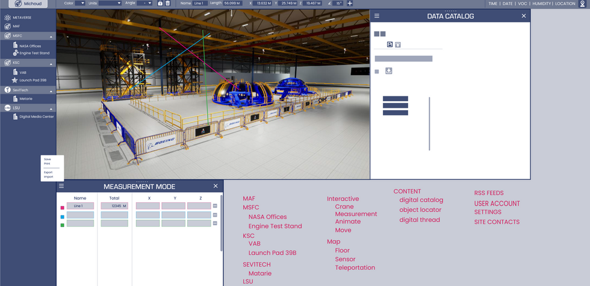Click the Name field showing Line 1 in toolbar
Viewport: 590px width, 286px height.
coord(200,3)
